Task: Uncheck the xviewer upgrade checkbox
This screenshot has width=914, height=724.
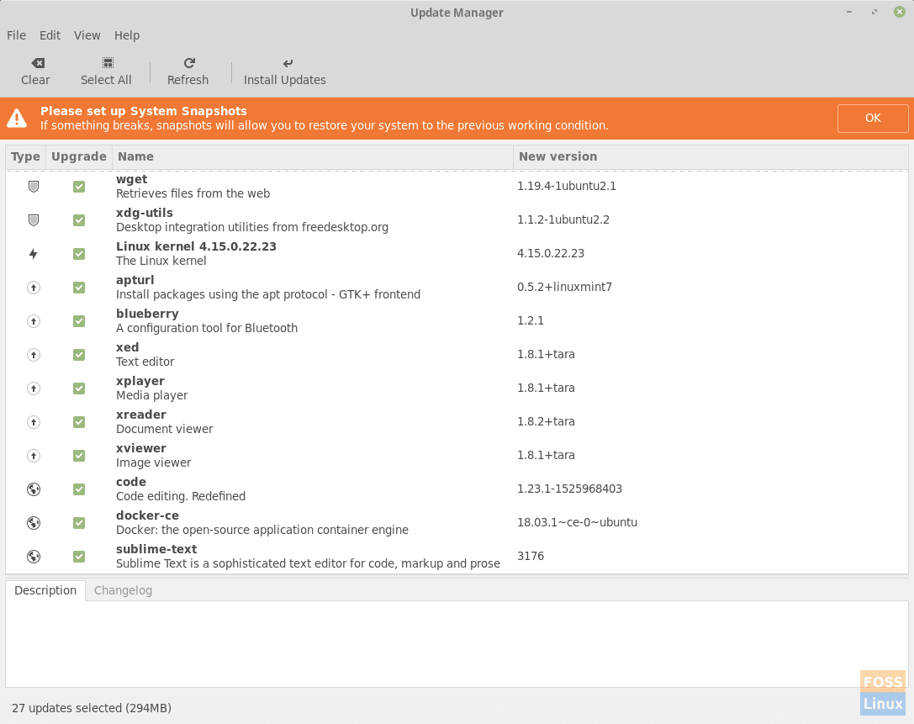Action: [79, 456]
